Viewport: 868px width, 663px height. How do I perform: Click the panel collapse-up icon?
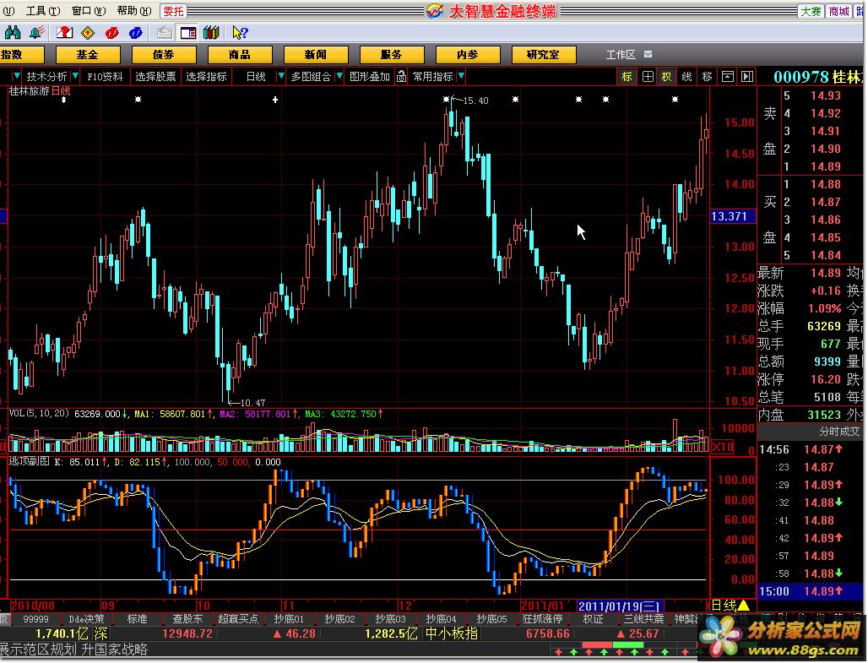click(x=727, y=77)
